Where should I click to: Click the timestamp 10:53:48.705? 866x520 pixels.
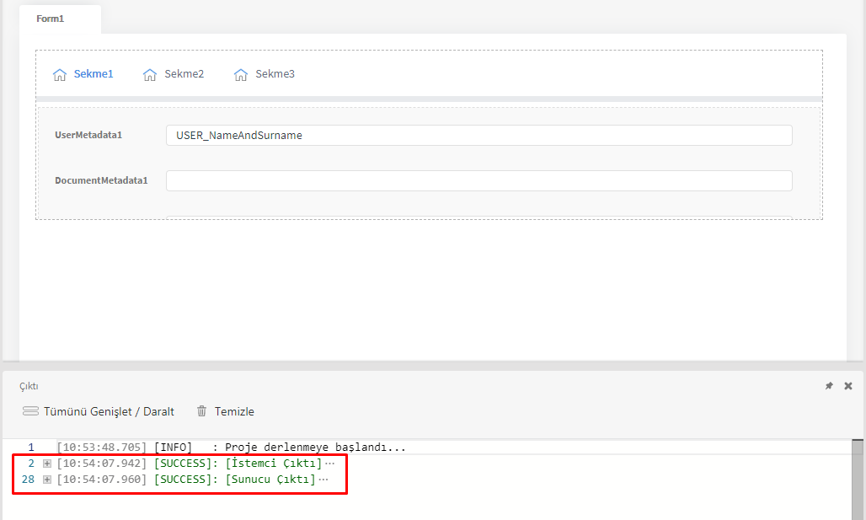pyautogui.click(x=102, y=447)
